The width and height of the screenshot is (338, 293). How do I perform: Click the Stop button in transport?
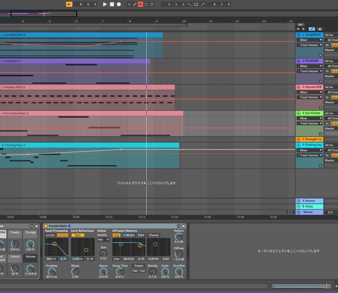111,4
